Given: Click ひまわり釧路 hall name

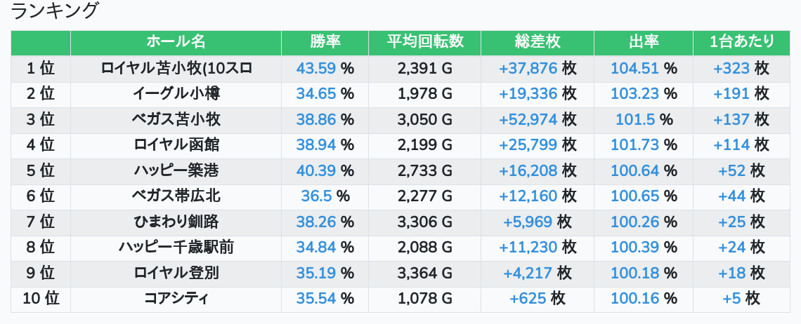Looking at the screenshot, I should [176, 222].
